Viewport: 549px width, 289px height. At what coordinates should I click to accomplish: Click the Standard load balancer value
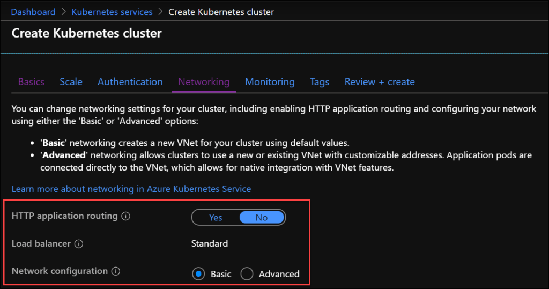[210, 244]
